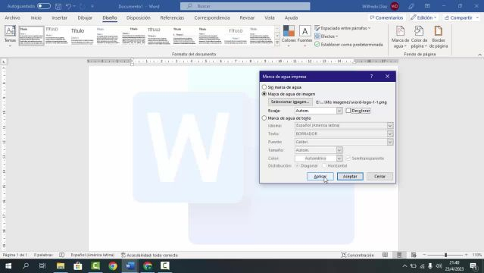The height and width of the screenshot is (273, 484).
Task: Click Accesibilidad: todo correcto status
Action: [x=149, y=255]
